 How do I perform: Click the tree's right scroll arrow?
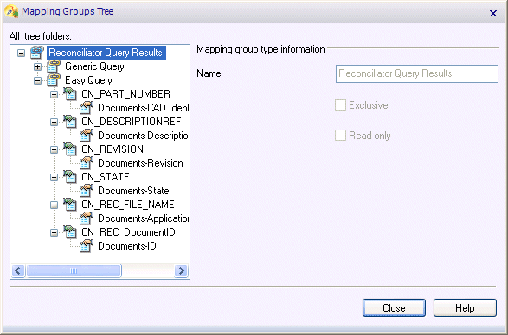[x=181, y=270]
